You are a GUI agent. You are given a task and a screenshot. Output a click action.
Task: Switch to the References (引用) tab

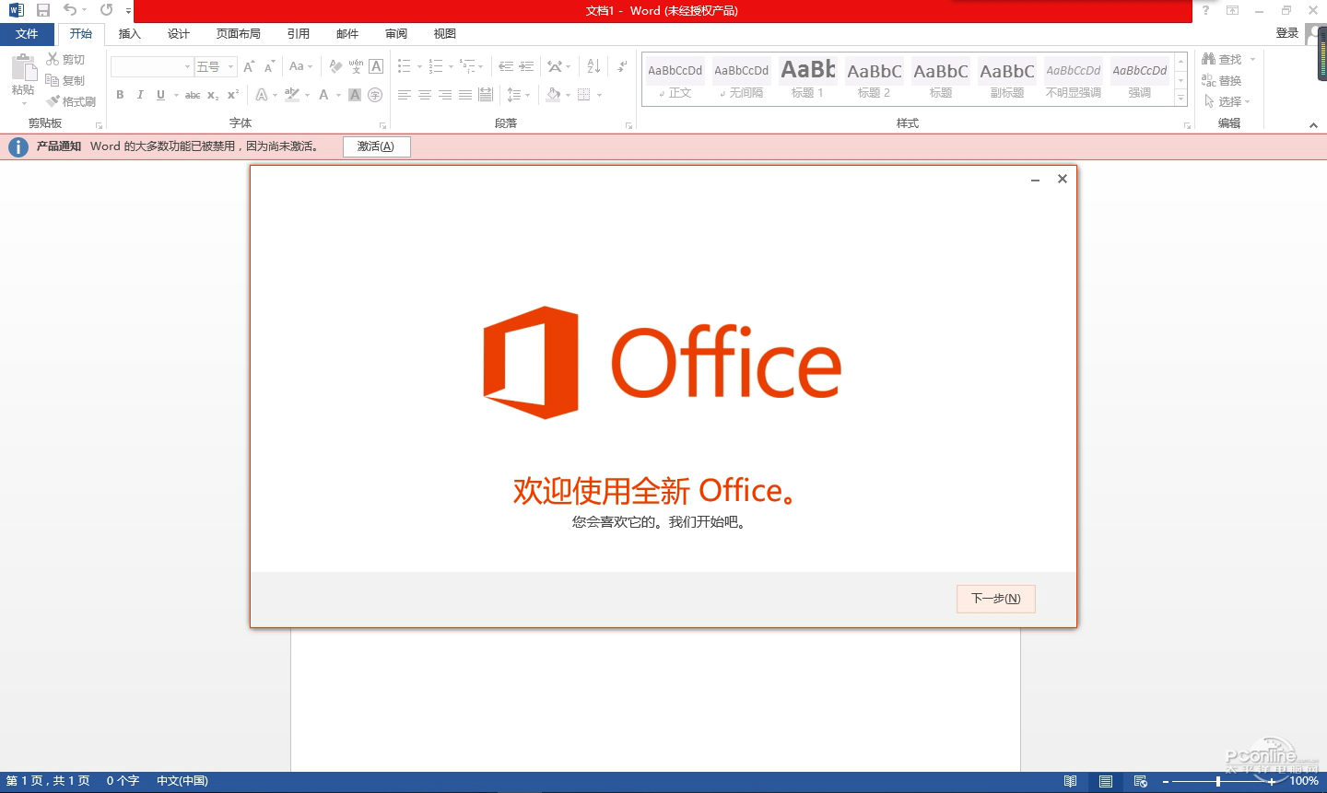[299, 34]
